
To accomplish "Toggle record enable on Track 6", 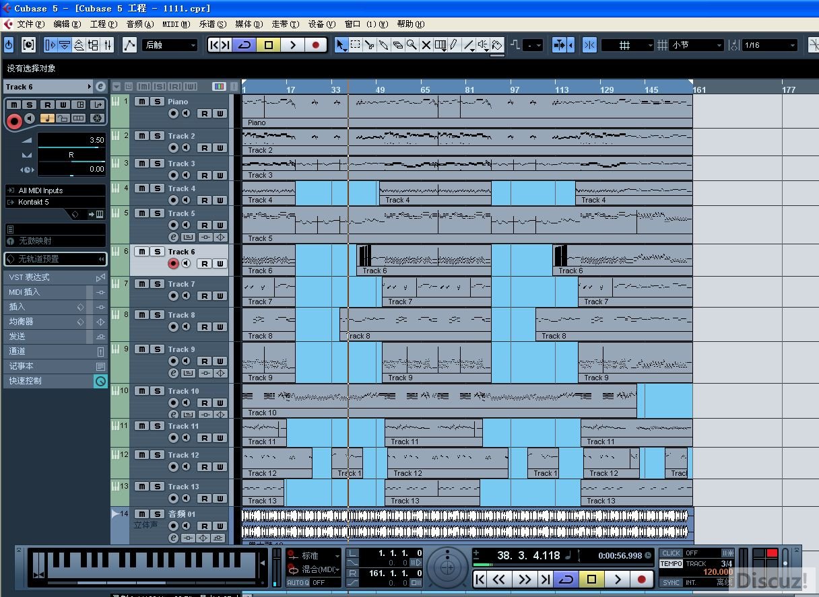I will coord(174,264).
